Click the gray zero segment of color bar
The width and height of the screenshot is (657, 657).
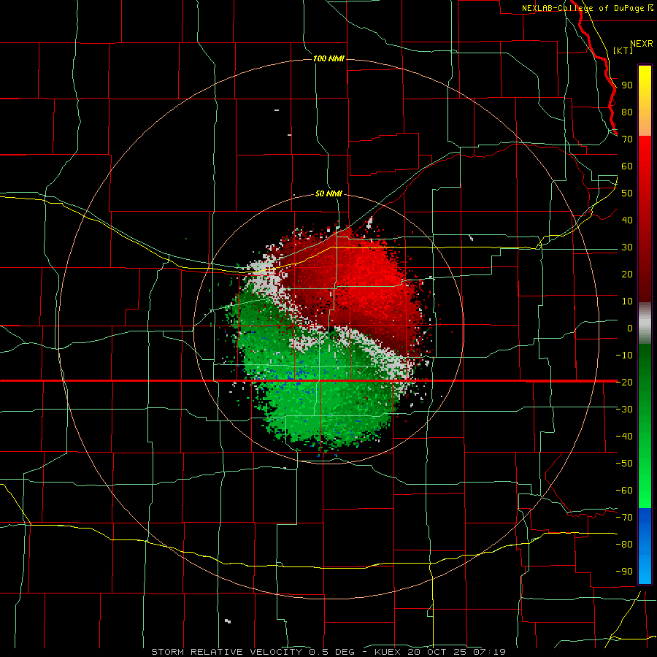[645, 323]
